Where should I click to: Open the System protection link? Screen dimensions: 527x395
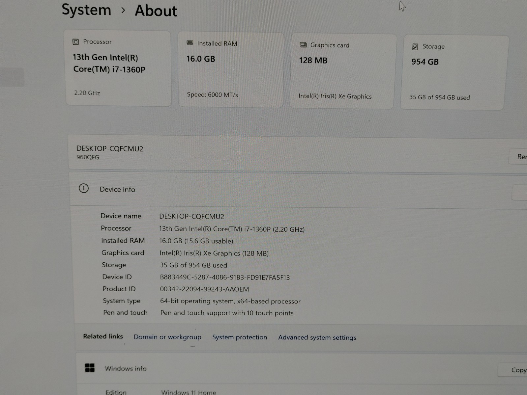pos(240,337)
